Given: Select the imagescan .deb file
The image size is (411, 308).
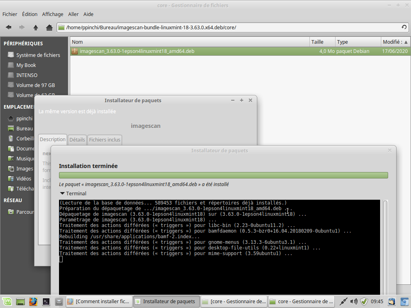Looking at the screenshot, I should (137, 51).
